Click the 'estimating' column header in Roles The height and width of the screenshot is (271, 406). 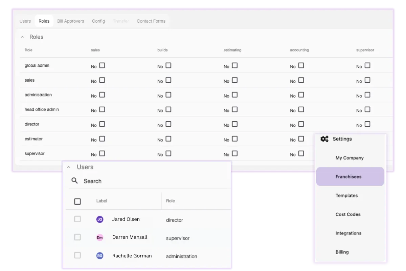(x=232, y=50)
